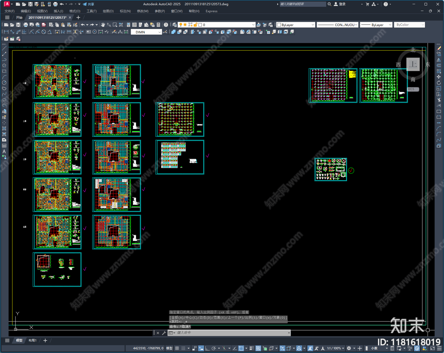Screen dimensions: 444x353
Task: Select the Line draw tool
Action: (x=4, y=48)
